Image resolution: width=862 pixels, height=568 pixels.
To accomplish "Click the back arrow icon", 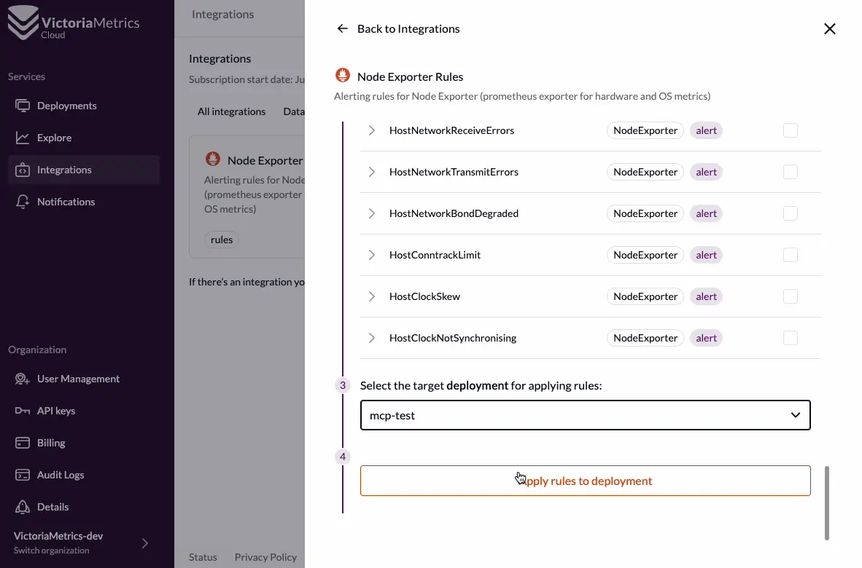I will click(343, 28).
